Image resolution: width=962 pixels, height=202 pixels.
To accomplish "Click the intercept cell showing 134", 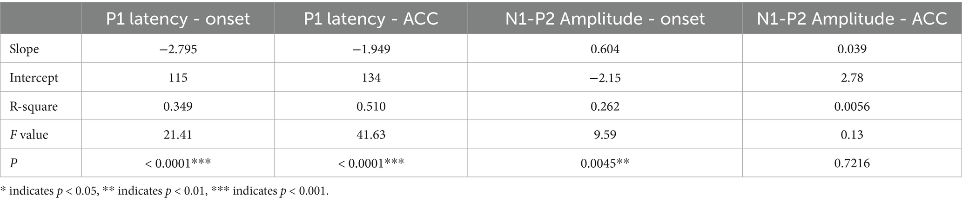I will click(x=371, y=78).
